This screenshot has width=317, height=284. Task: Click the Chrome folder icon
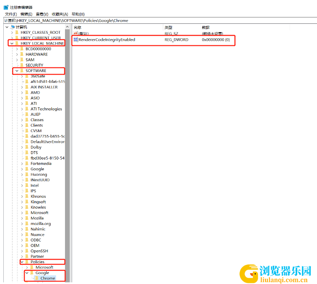coord(37,278)
